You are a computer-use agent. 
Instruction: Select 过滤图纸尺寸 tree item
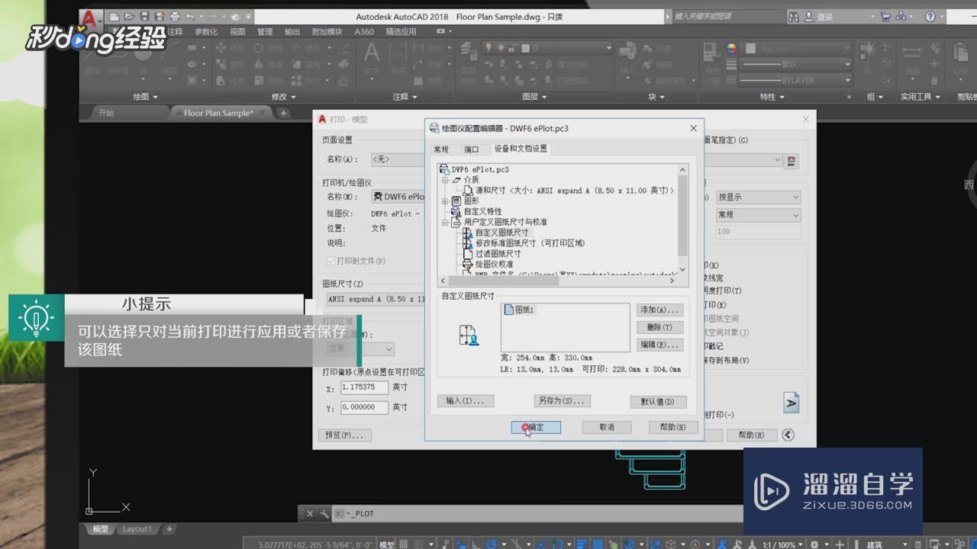[498, 254]
